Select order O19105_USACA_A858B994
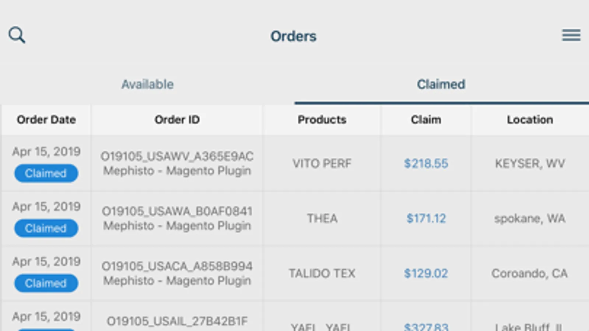 coord(177,266)
